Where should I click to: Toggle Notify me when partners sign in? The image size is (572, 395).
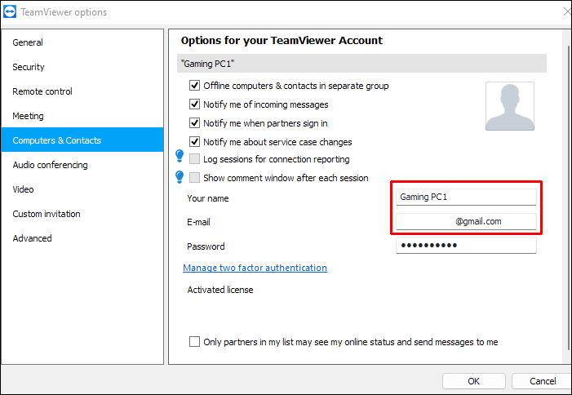tap(195, 123)
